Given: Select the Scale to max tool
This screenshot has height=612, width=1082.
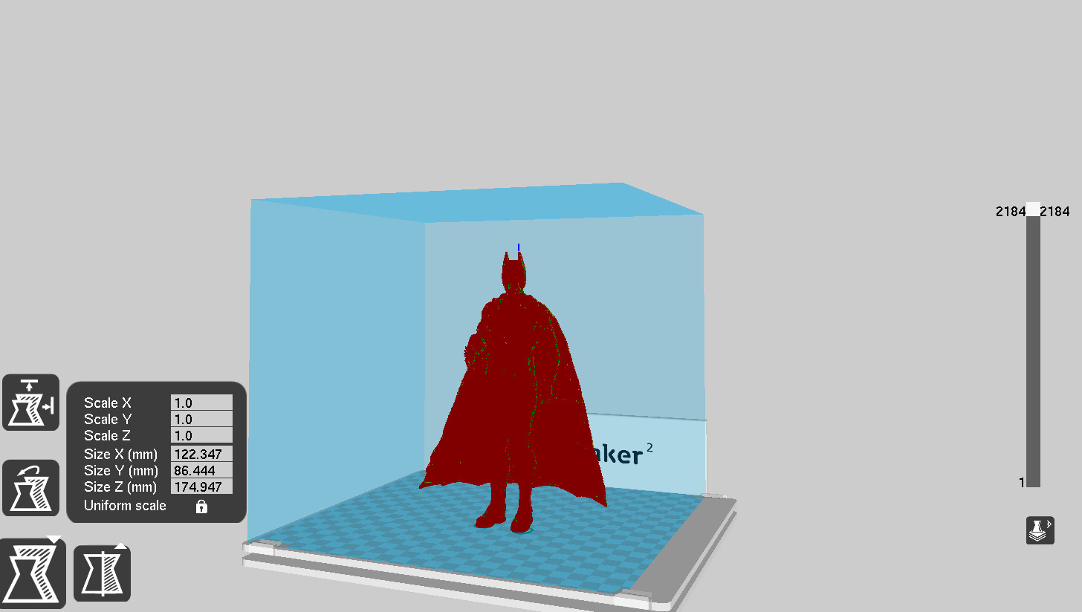Looking at the screenshot, I should click(x=30, y=401).
